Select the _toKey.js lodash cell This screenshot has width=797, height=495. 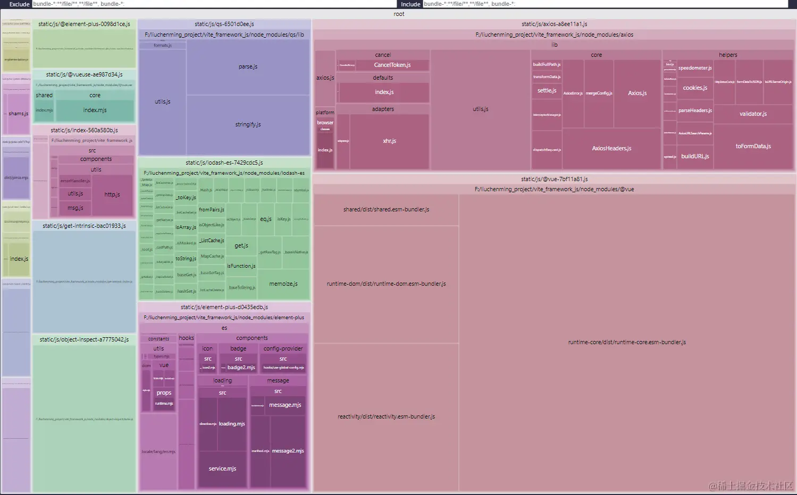(x=186, y=198)
